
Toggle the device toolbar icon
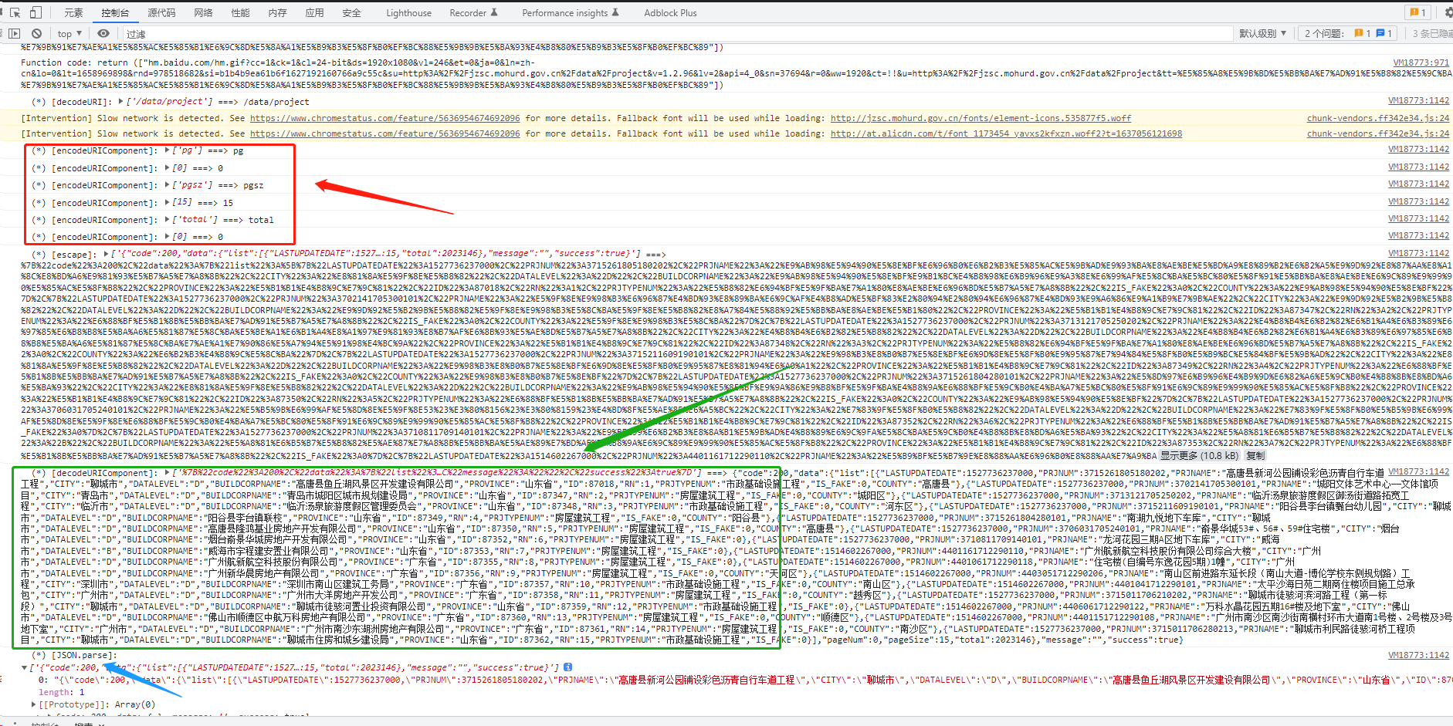(x=36, y=12)
